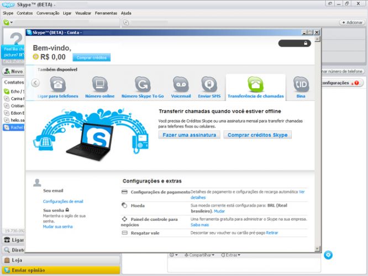368x276 pixels.
Task: Click the user profile silhouette icon
Action: point(37,183)
